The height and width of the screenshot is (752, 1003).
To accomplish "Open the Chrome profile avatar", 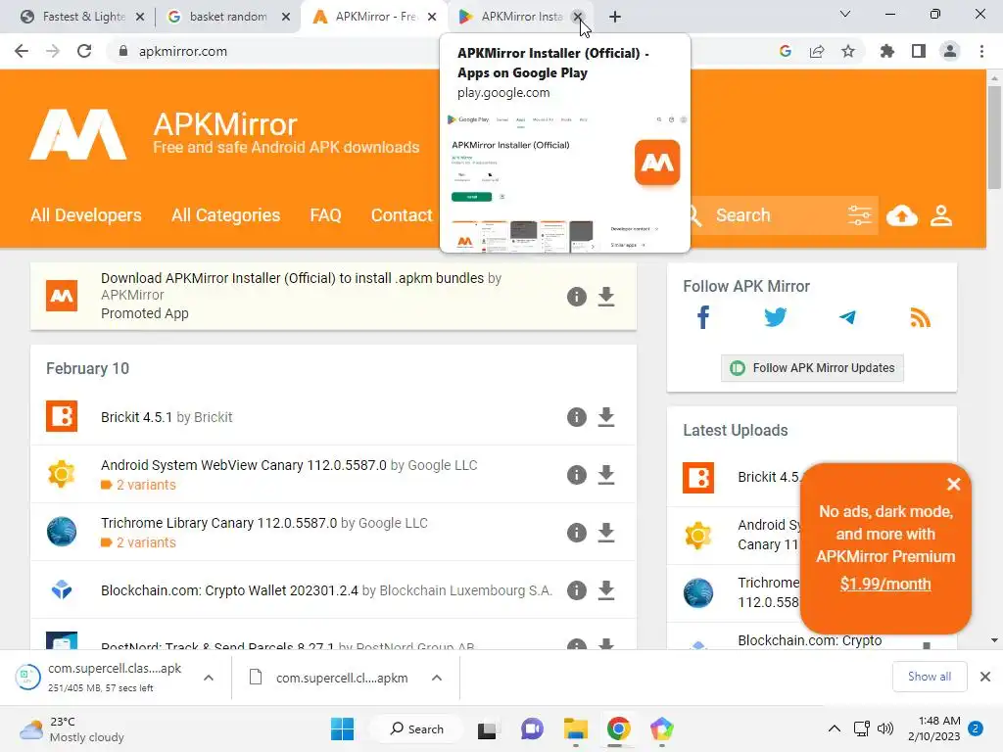I will tap(950, 51).
